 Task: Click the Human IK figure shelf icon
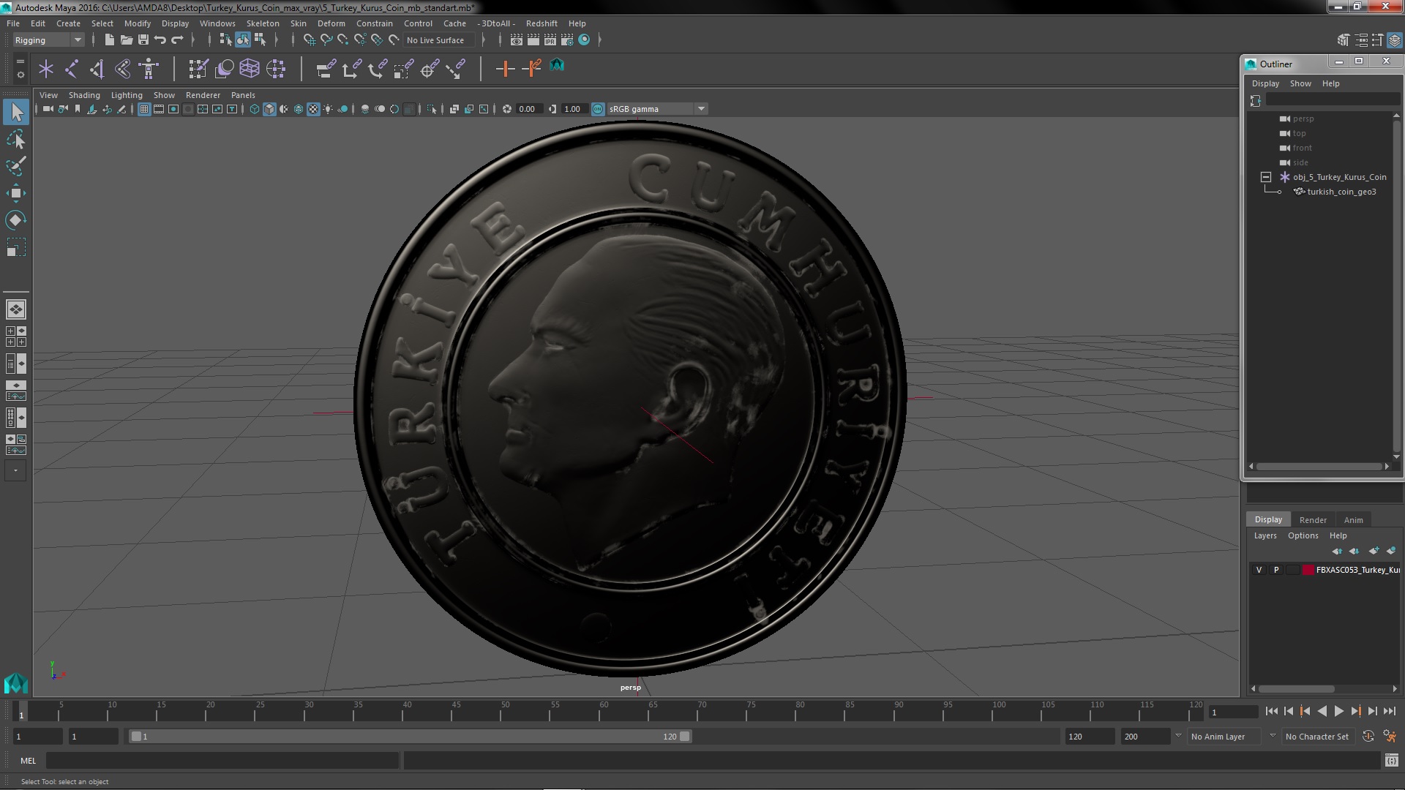pos(149,69)
